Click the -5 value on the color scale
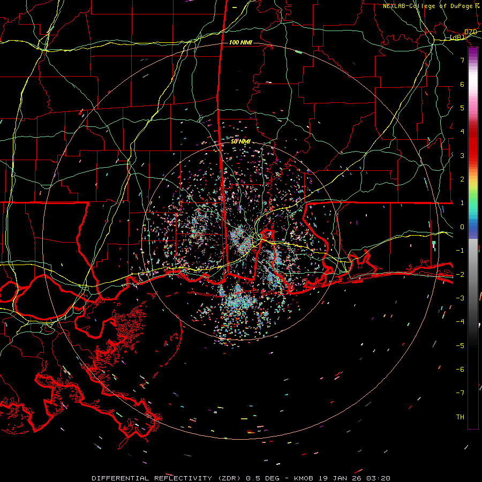 pyautogui.click(x=460, y=346)
